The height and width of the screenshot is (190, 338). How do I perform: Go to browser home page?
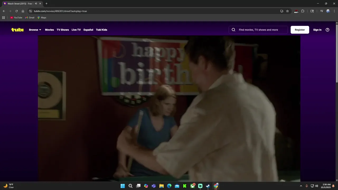[23, 11]
